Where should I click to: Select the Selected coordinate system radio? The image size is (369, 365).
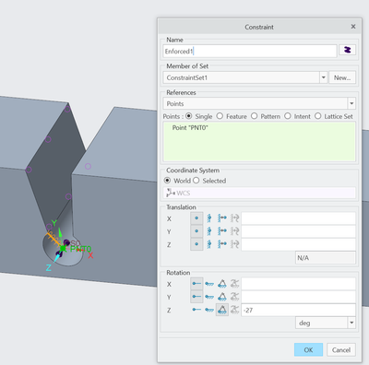196,181
